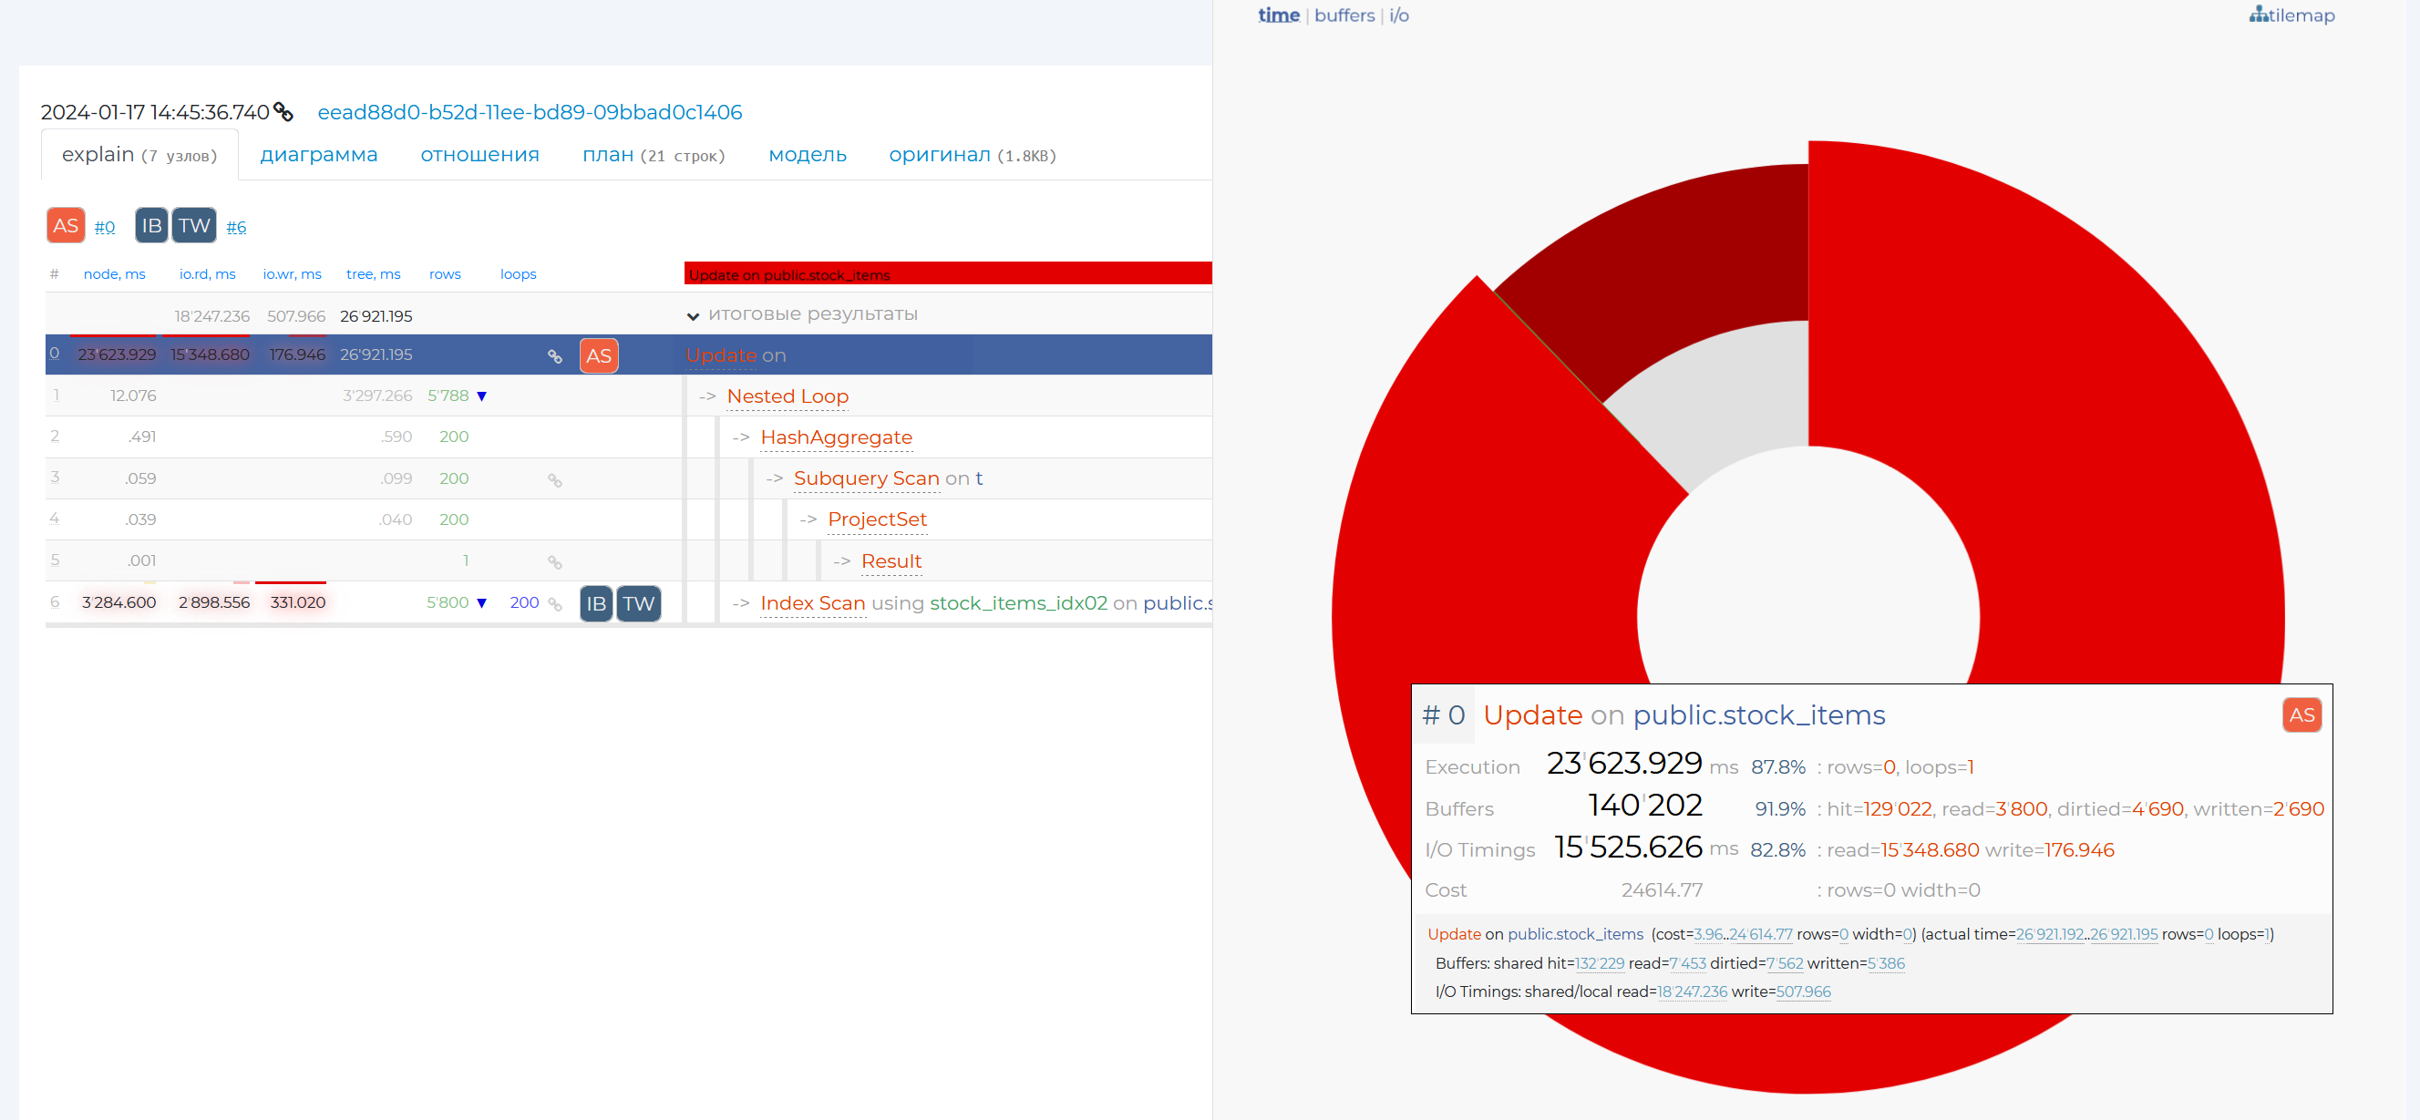Collapse the итоговые результаты summary row
2420x1120 pixels.
(x=693, y=315)
